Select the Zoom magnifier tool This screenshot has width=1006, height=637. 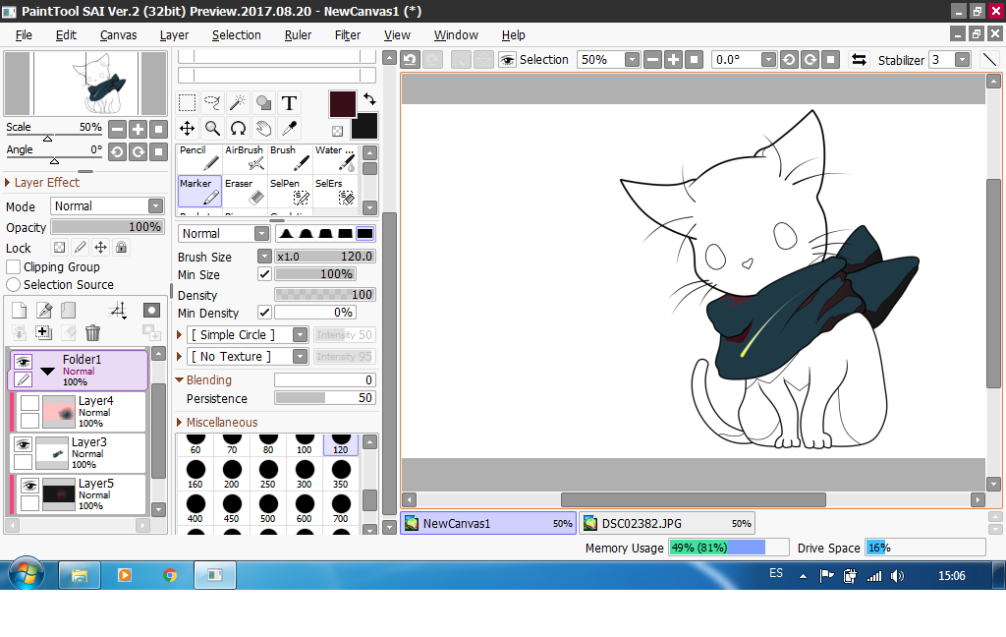[x=212, y=129]
